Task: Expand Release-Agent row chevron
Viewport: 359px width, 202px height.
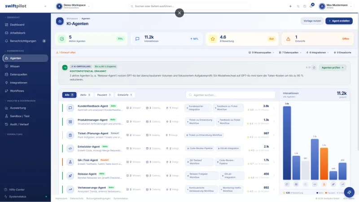Action: click(x=274, y=176)
